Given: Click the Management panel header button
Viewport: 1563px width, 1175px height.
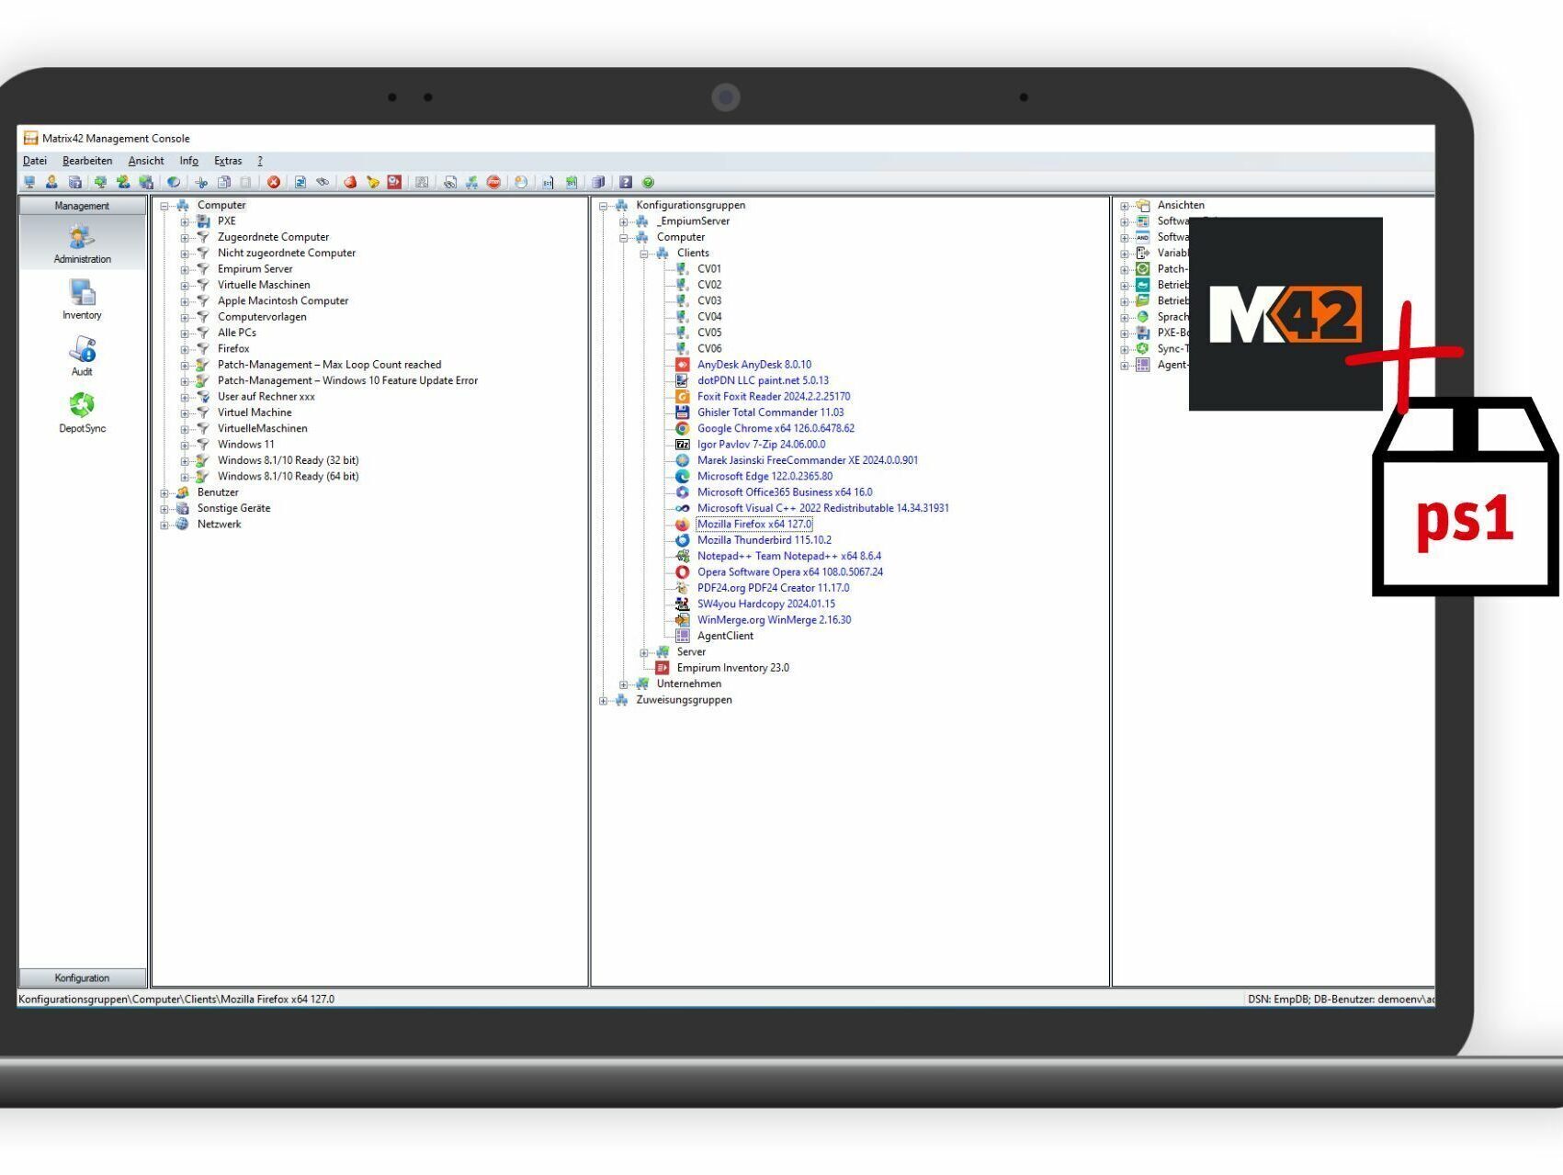Looking at the screenshot, I should tap(82, 206).
